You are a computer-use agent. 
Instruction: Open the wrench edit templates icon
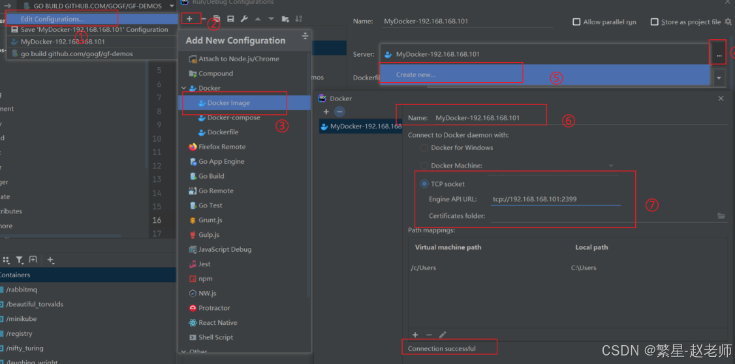point(244,20)
